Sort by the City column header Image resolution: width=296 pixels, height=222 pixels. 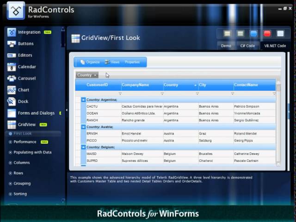[x=216, y=85]
